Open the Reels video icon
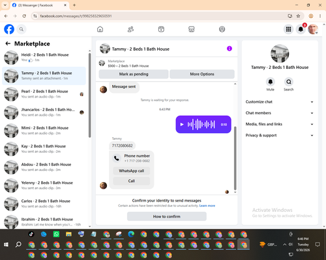 coord(161,29)
